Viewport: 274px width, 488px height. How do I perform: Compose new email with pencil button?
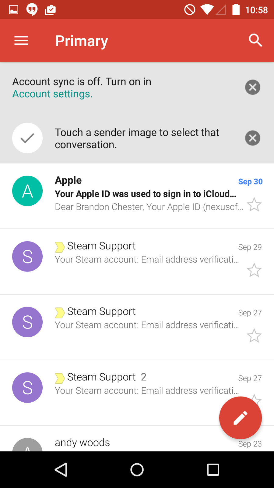pos(241,418)
